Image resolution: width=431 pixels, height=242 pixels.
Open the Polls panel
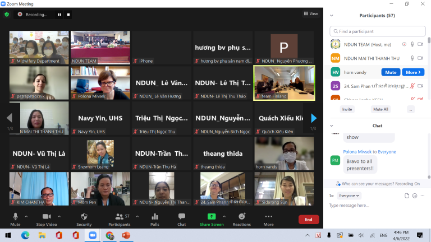click(x=154, y=218)
